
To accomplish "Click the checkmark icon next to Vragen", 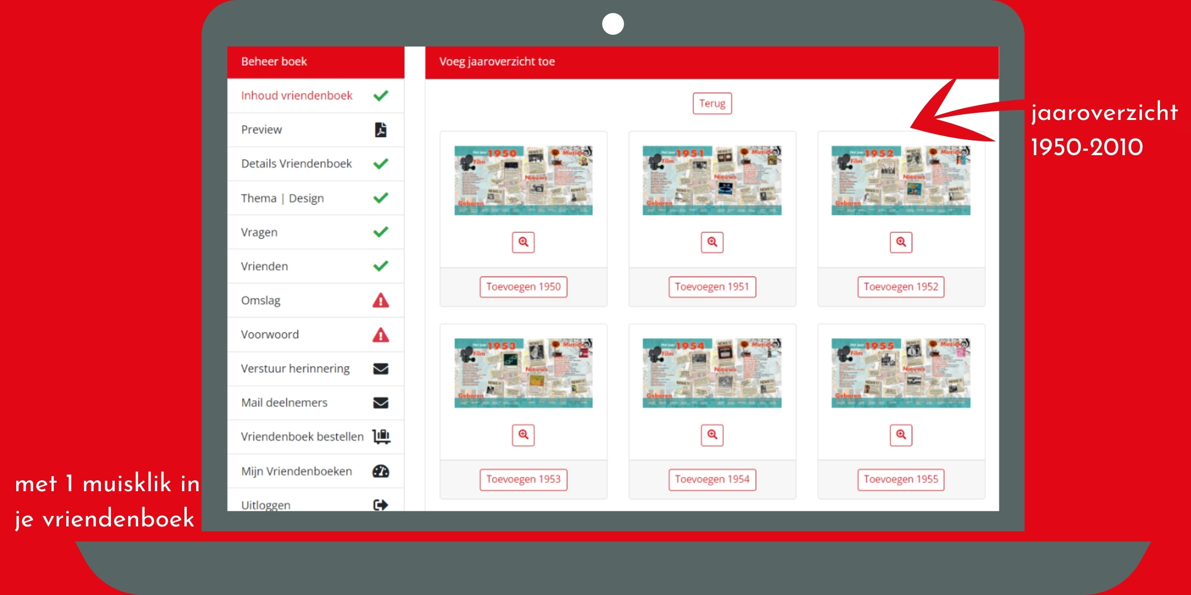I will [381, 232].
